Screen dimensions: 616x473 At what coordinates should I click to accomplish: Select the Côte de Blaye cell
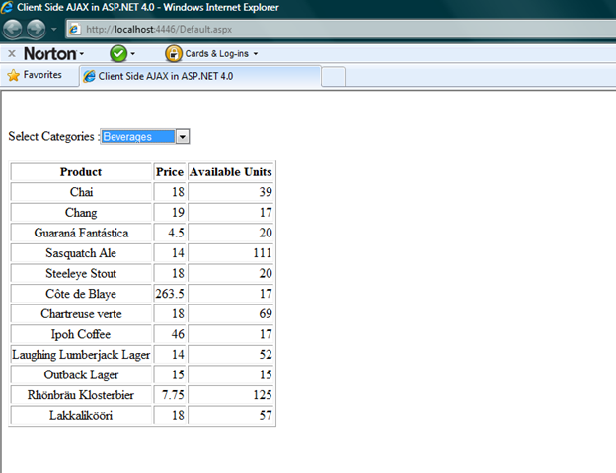pyautogui.click(x=81, y=294)
